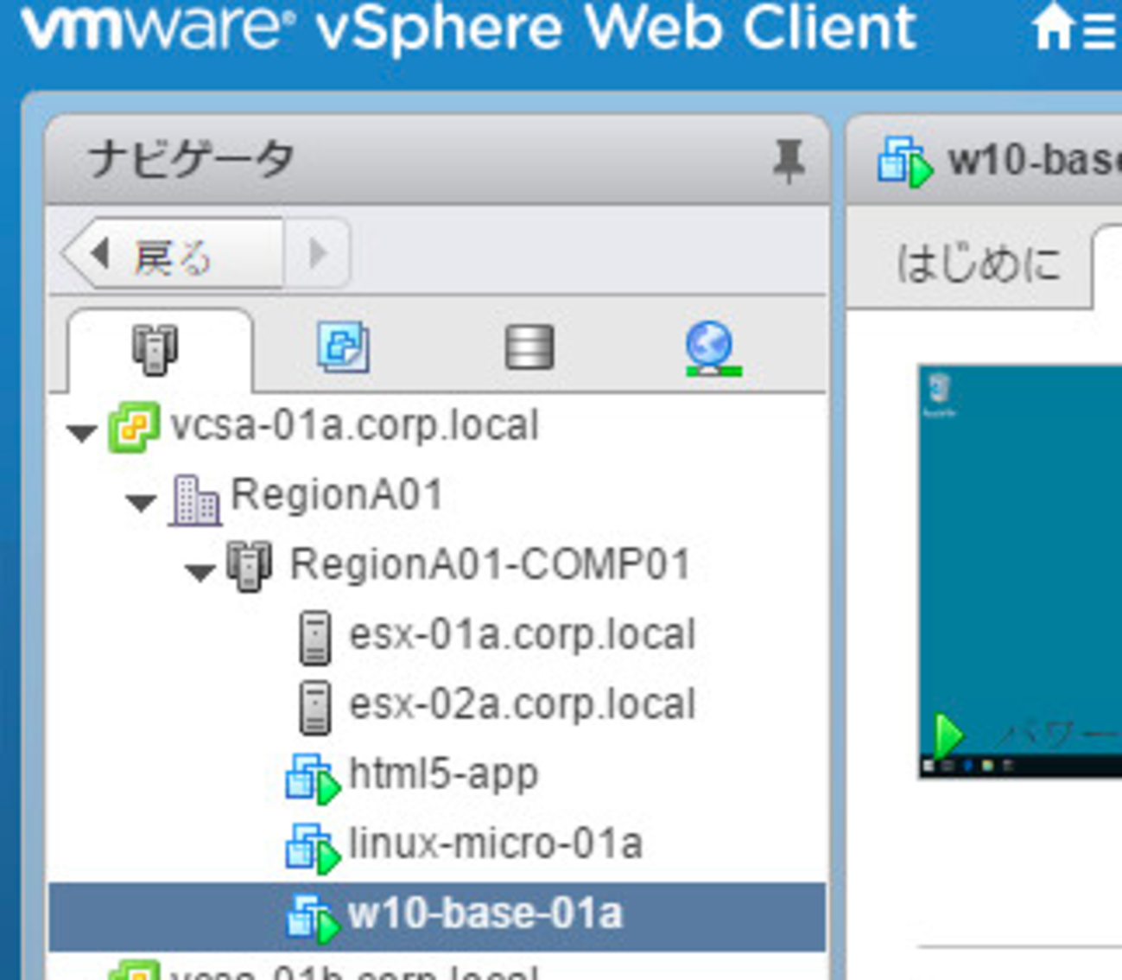This screenshot has height=980, width=1122.
Task: Select linux-micro-01a virtual machine
Action: [x=496, y=843]
